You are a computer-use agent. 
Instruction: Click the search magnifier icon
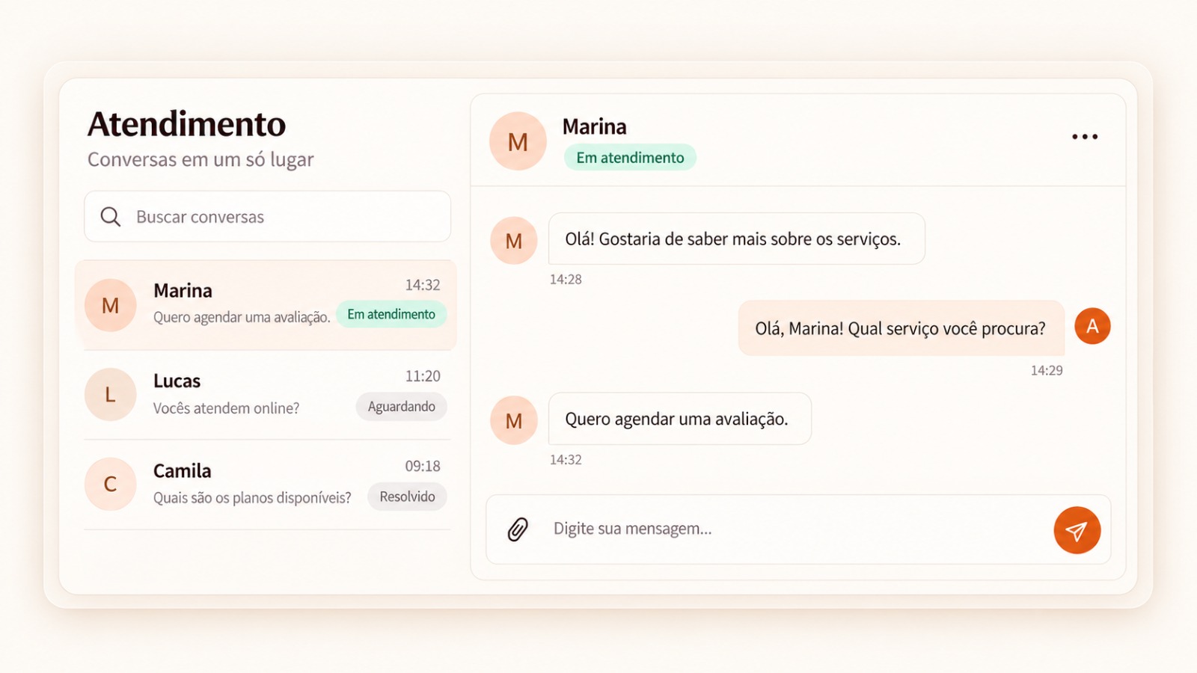point(111,217)
